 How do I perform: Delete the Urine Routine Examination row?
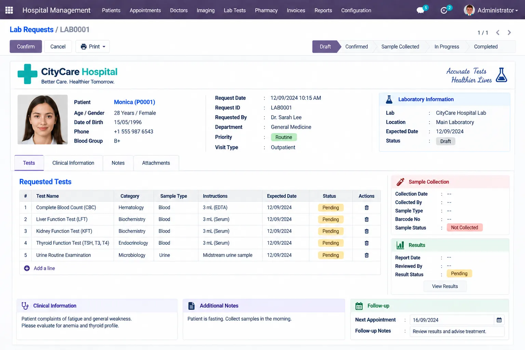366,255
